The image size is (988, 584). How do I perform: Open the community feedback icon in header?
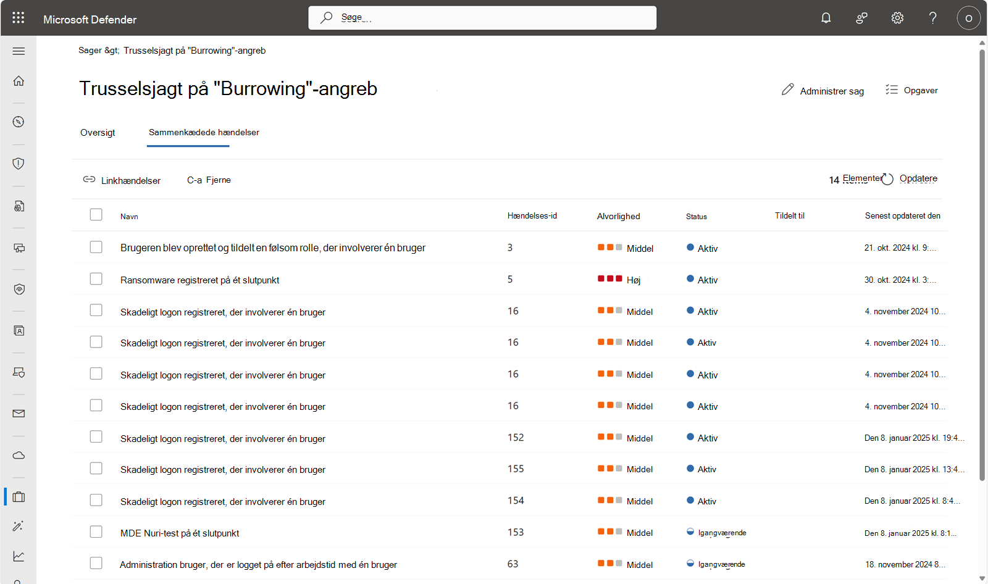[861, 18]
